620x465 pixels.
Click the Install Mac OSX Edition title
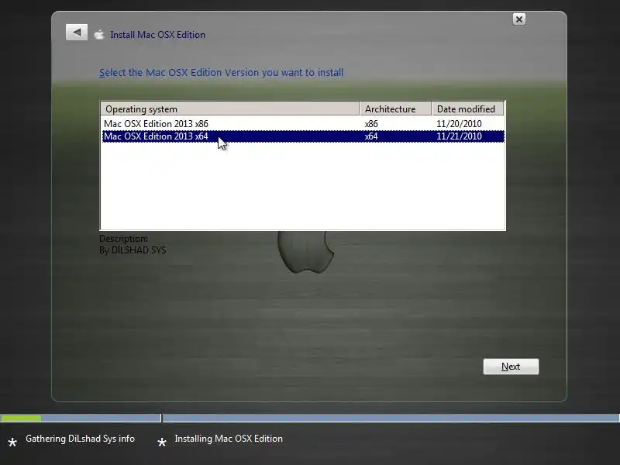tap(158, 35)
